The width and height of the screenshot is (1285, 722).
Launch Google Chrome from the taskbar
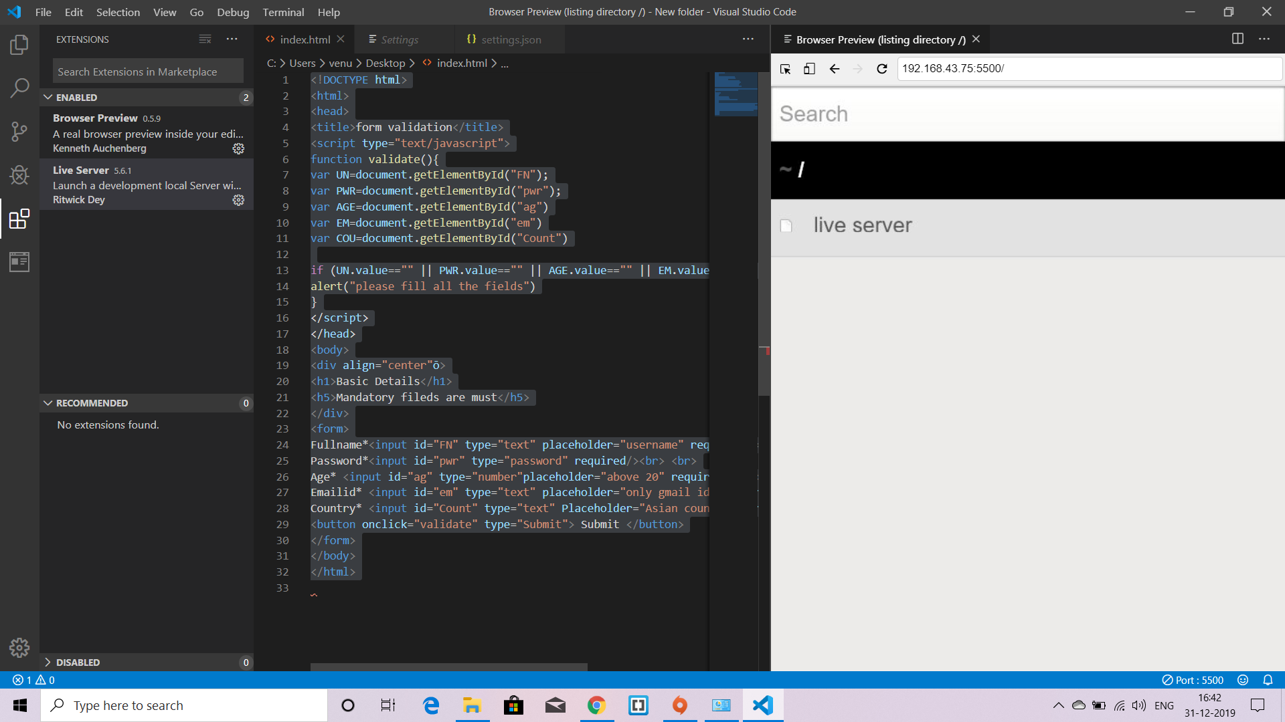click(x=596, y=705)
